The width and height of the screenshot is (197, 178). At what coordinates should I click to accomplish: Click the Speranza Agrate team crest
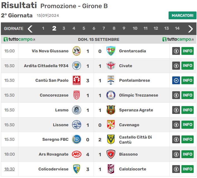coord(111,110)
